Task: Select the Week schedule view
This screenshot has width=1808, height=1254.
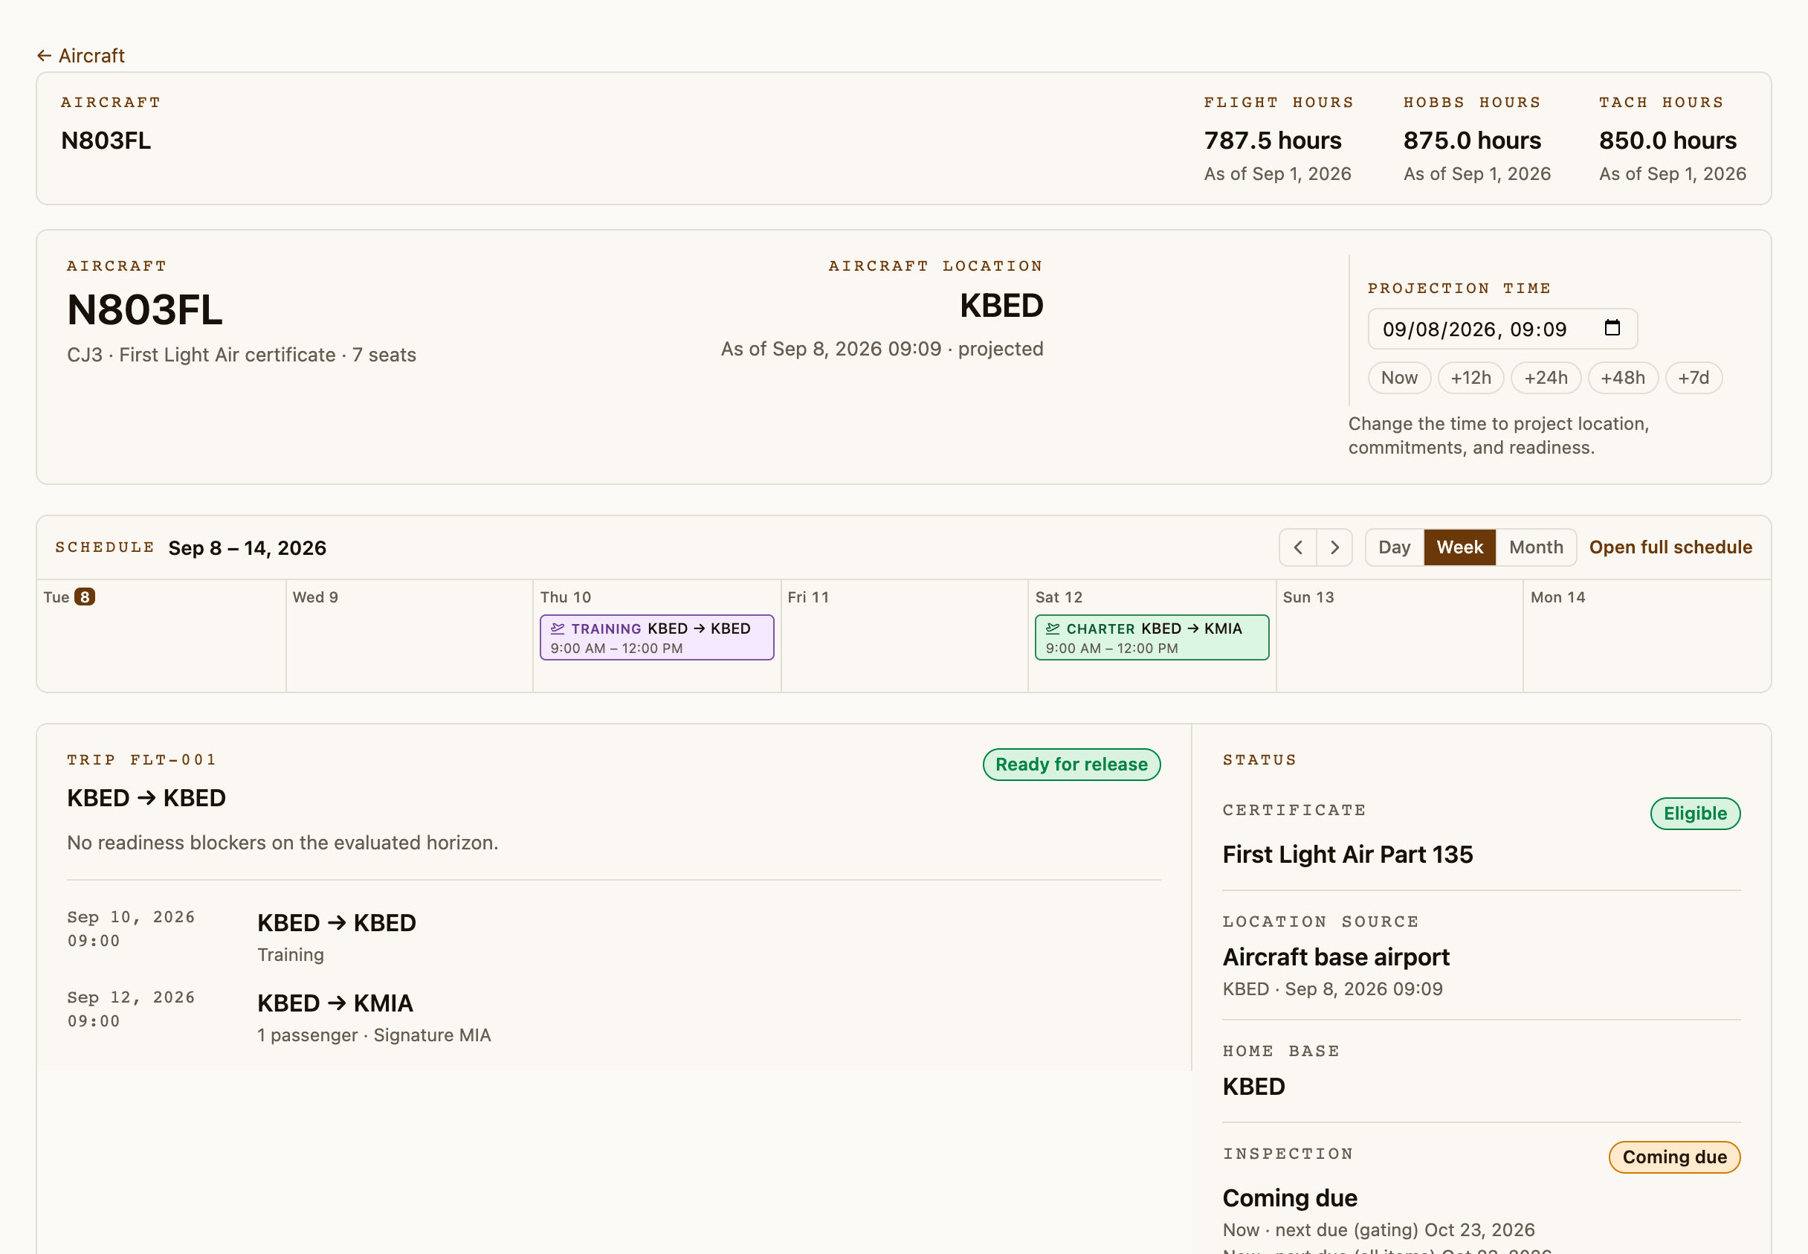Action: [1459, 547]
